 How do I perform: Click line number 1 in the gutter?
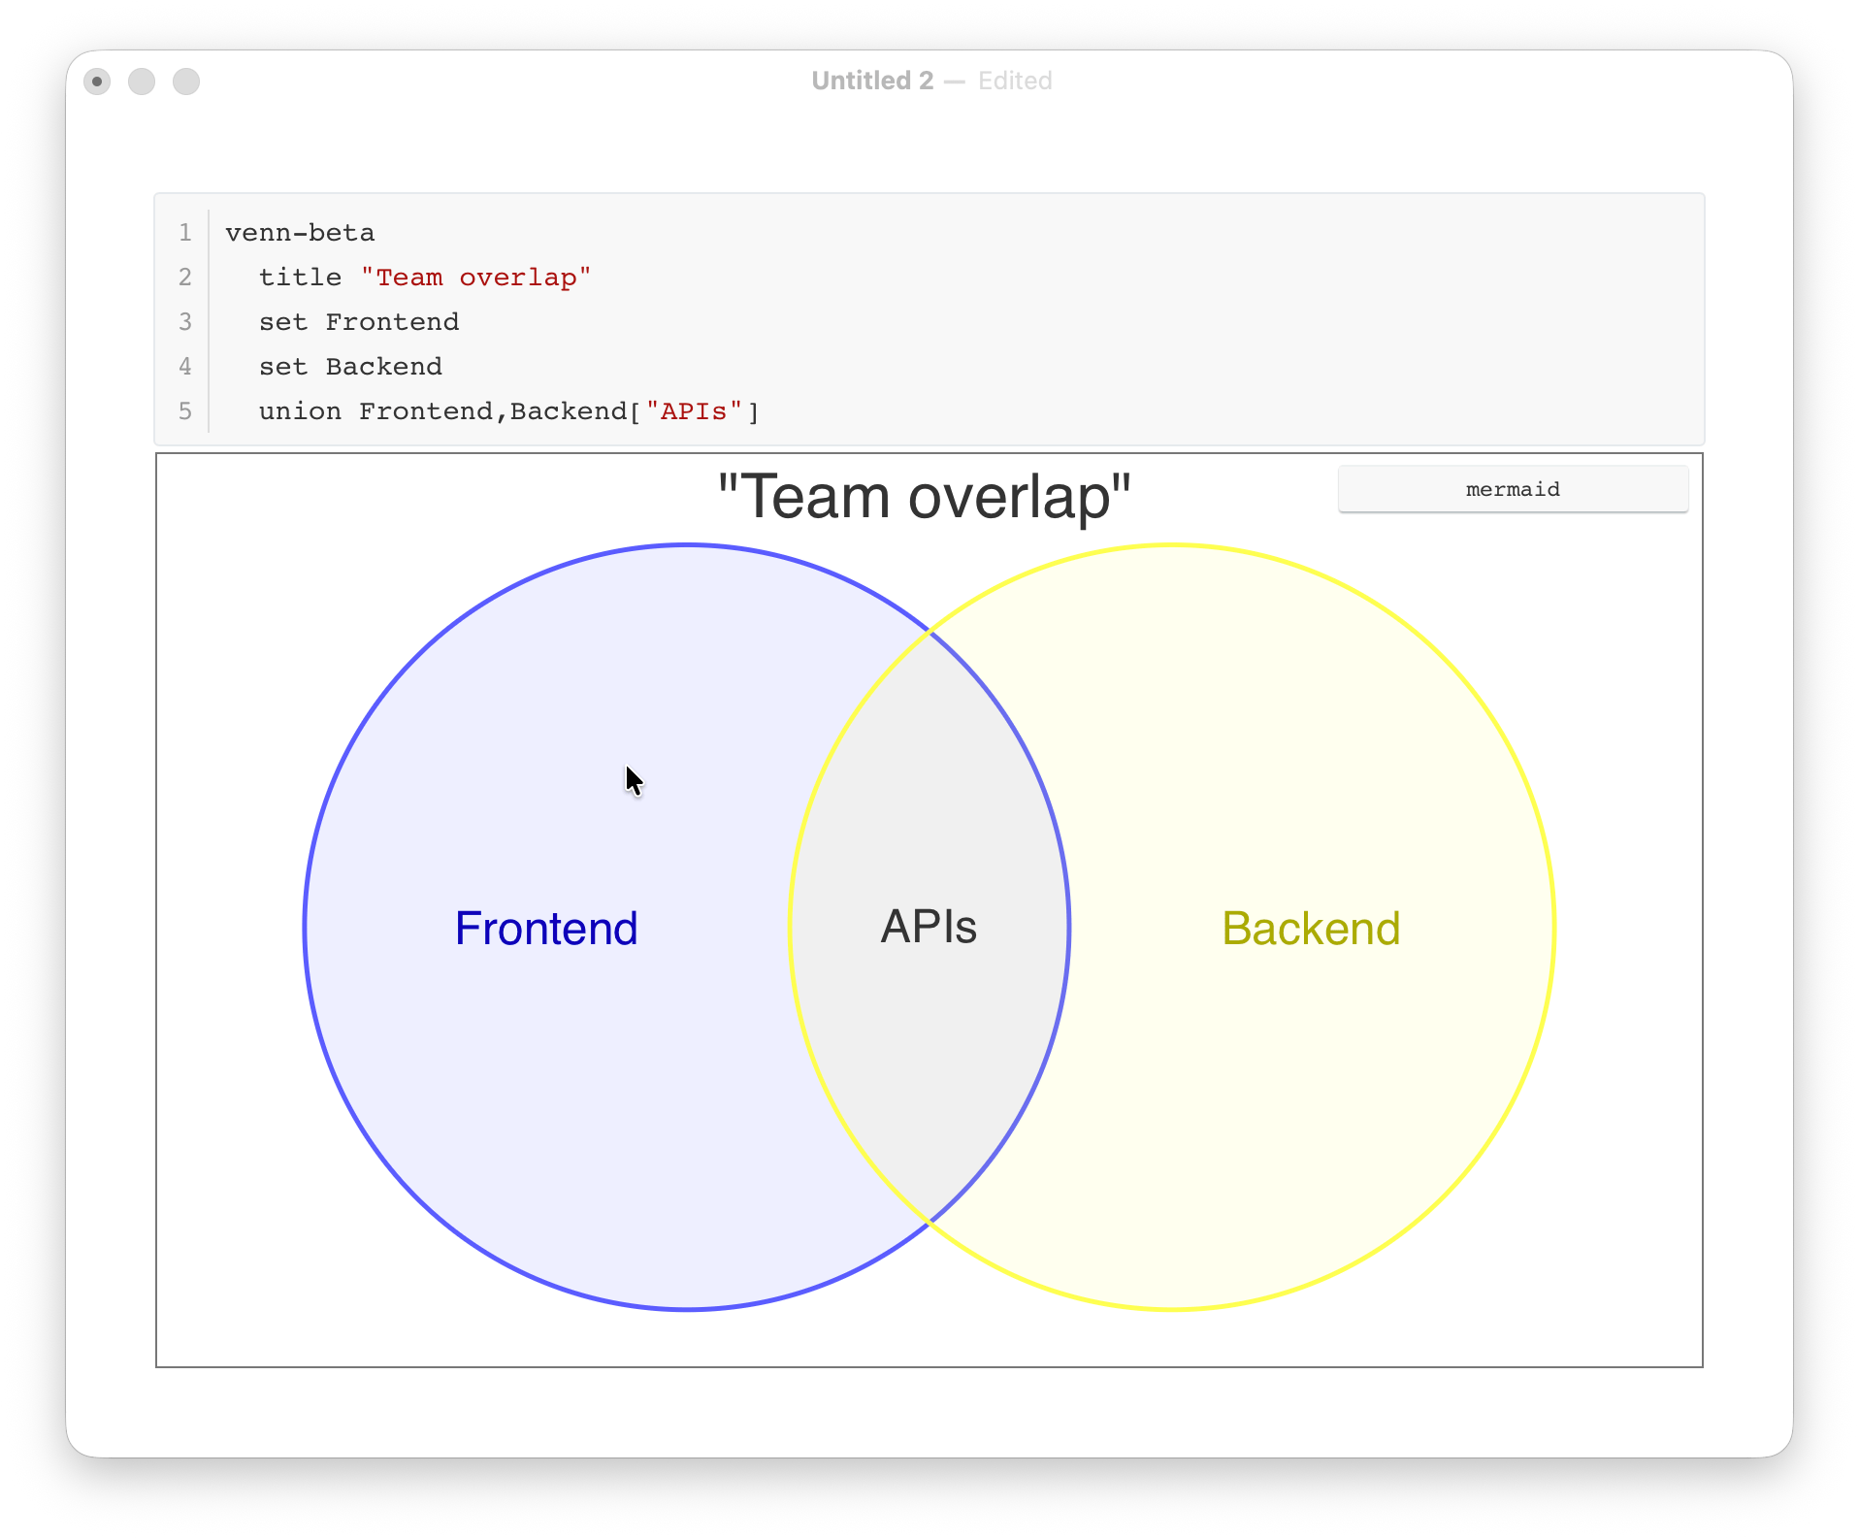pyautogui.click(x=184, y=233)
